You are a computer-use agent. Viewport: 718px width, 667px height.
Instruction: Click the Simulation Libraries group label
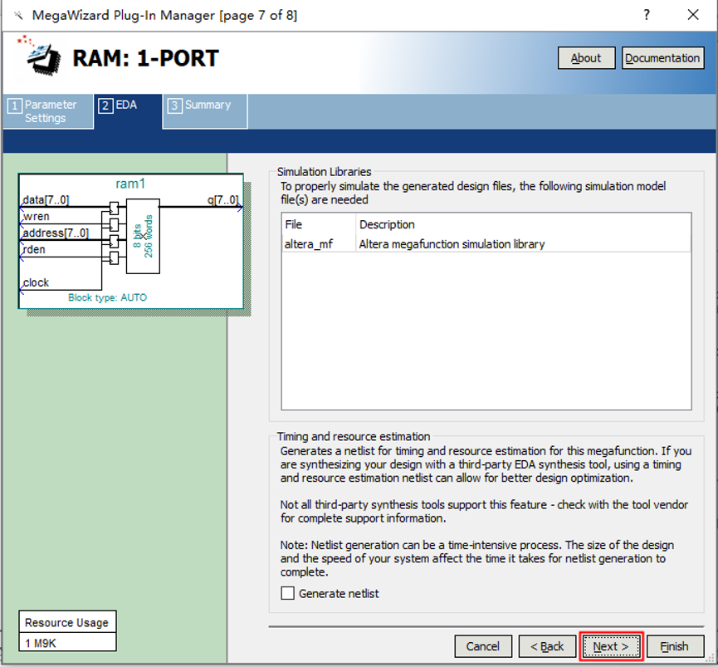325,172
